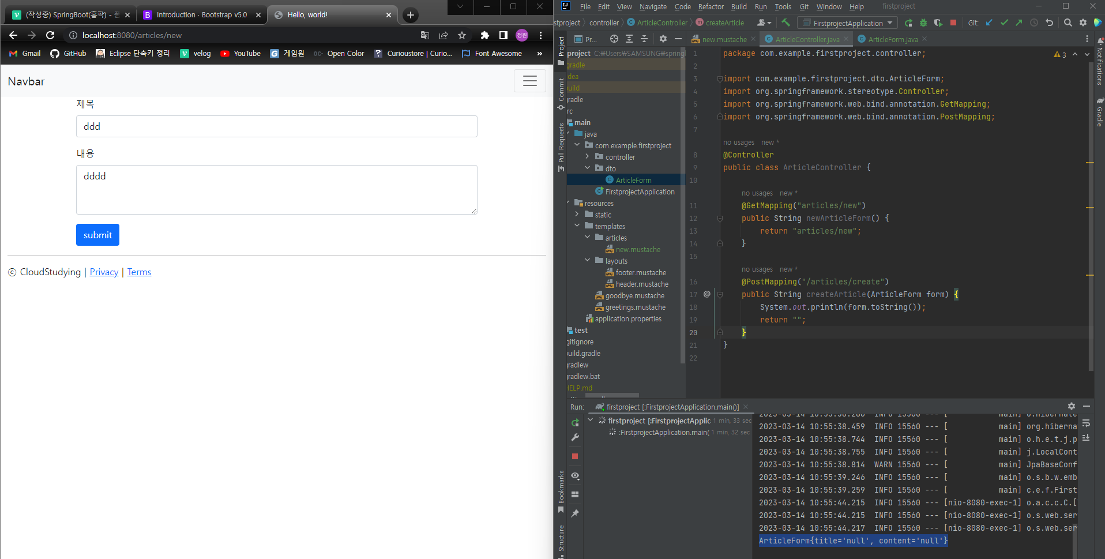Rerun firstproject in the Run panel
This screenshot has width=1105, height=559.
click(x=575, y=422)
